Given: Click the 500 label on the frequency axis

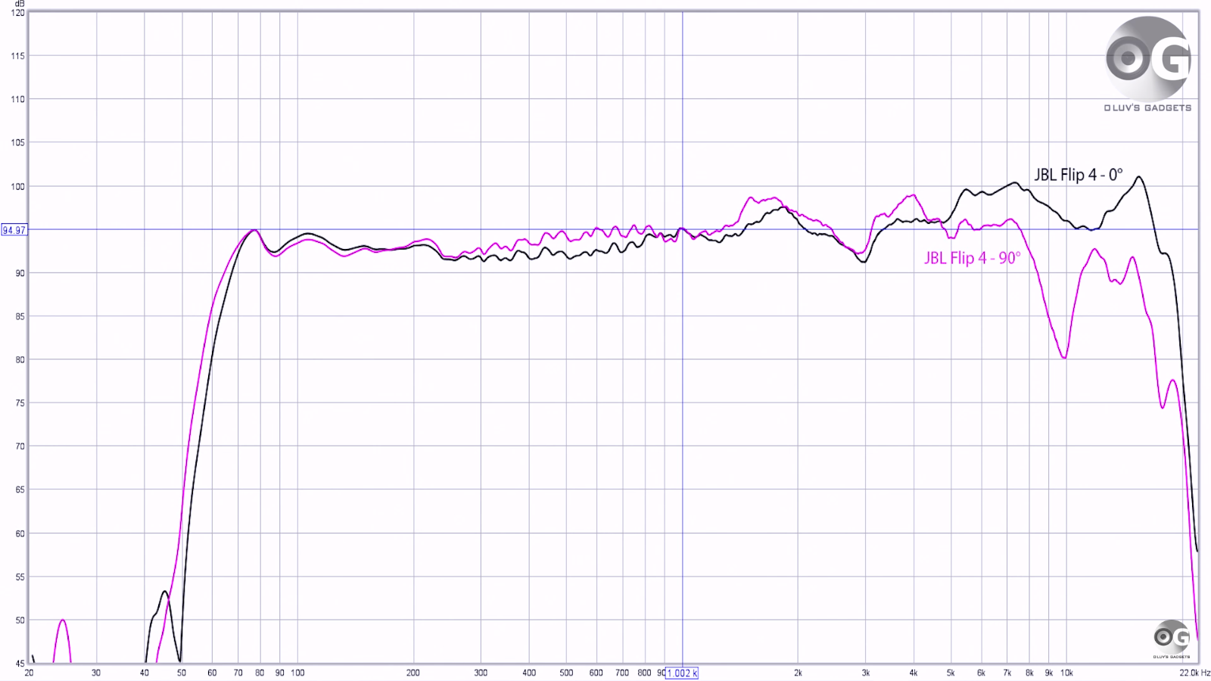Looking at the screenshot, I should click(x=566, y=673).
